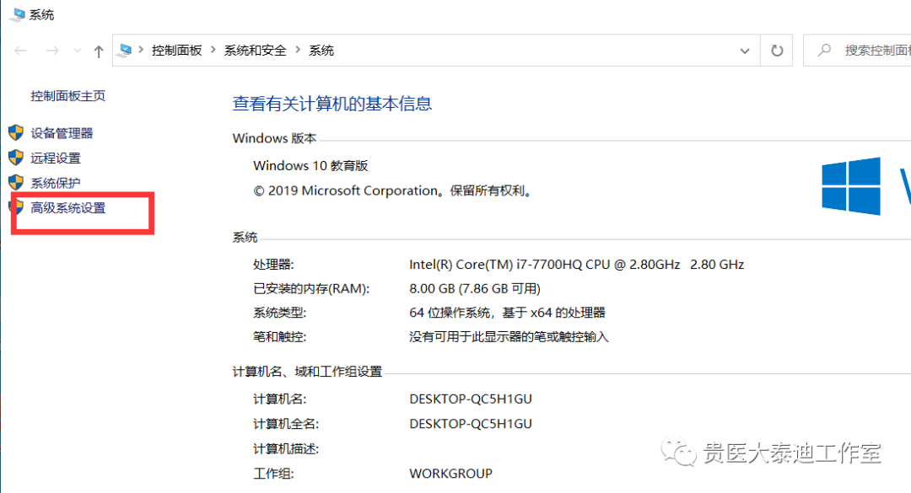Screen dimensions: 911x493
Task: Select the WORKGROUP value
Action: [x=450, y=474]
